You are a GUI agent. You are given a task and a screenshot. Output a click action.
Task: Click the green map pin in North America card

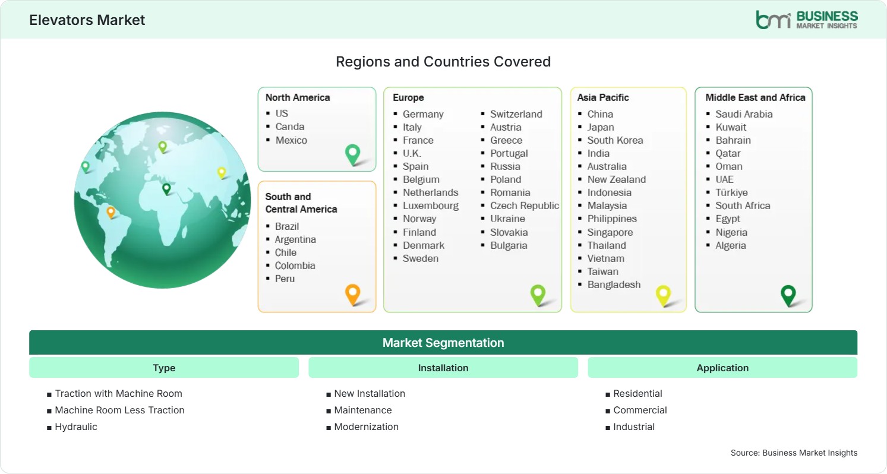pos(353,154)
